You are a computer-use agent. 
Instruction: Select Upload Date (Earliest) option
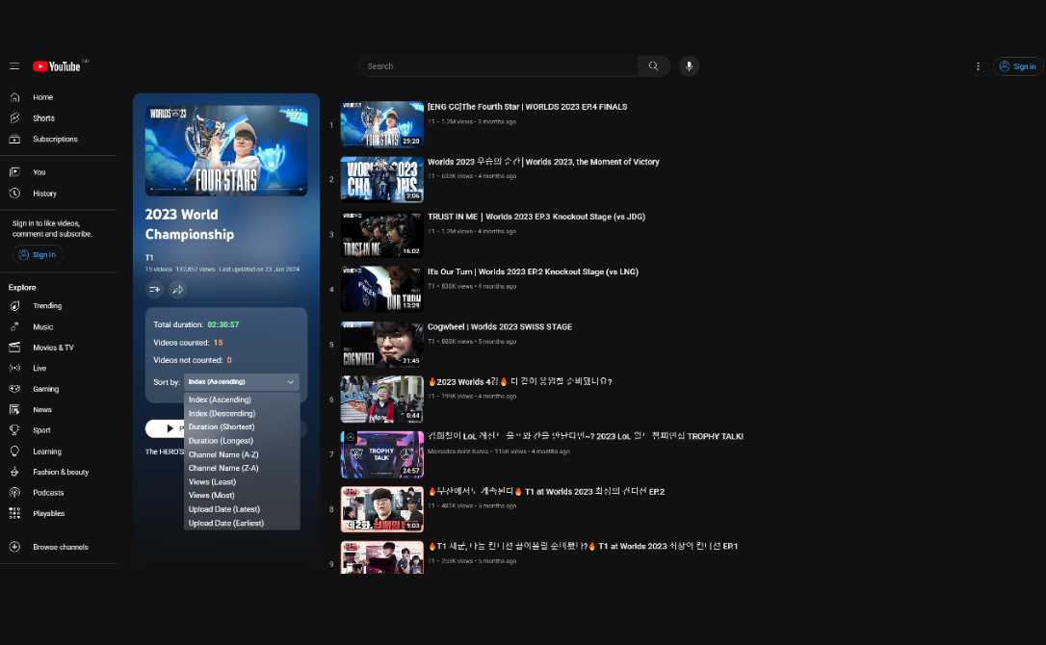(242, 523)
